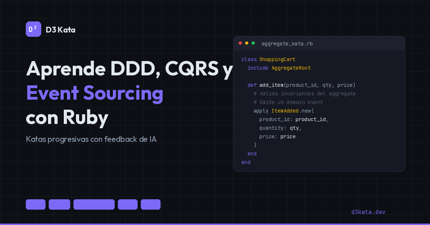
Task: Click comment '# Emite un domain event'
Action: (x=288, y=102)
